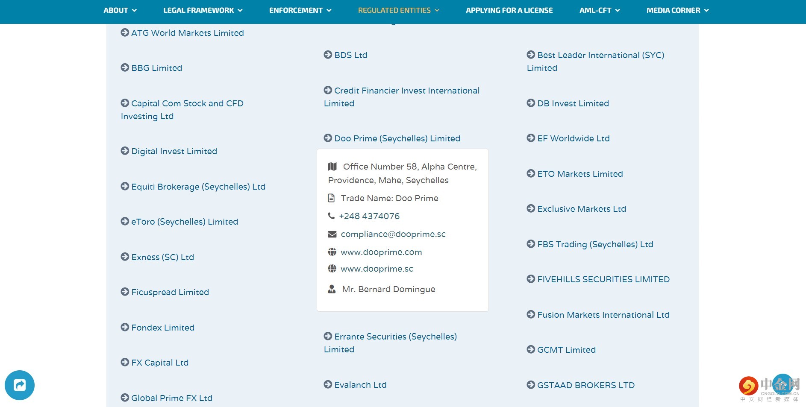Click arrow icon beside Exclusive Markets Ltd

pos(531,208)
